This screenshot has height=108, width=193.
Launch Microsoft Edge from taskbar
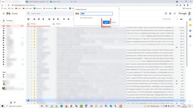point(62,106)
